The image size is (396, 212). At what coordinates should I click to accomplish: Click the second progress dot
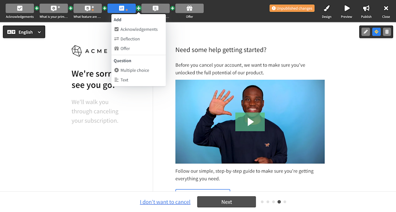click(x=268, y=202)
